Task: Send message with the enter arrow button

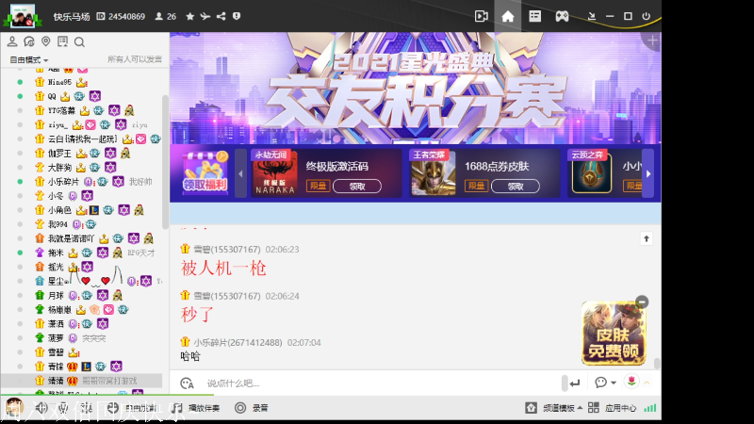Action: [575, 383]
